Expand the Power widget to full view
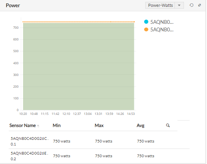Screen dimensions: 207x164 199,5
